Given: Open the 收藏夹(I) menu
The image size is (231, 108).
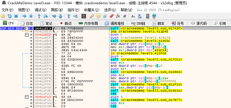Looking at the screenshot, I should click(92, 10).
